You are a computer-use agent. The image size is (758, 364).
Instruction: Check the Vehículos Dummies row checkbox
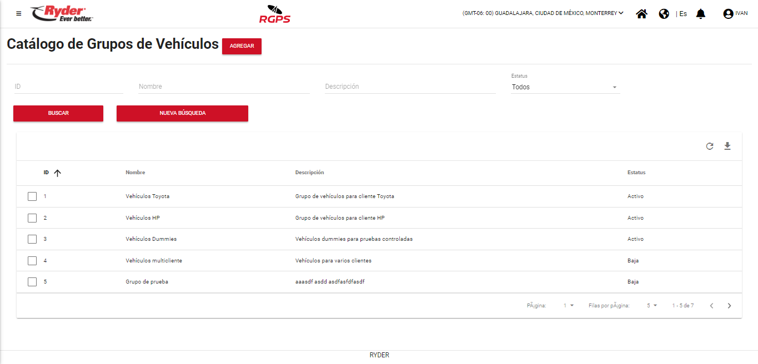click(32, 239)
